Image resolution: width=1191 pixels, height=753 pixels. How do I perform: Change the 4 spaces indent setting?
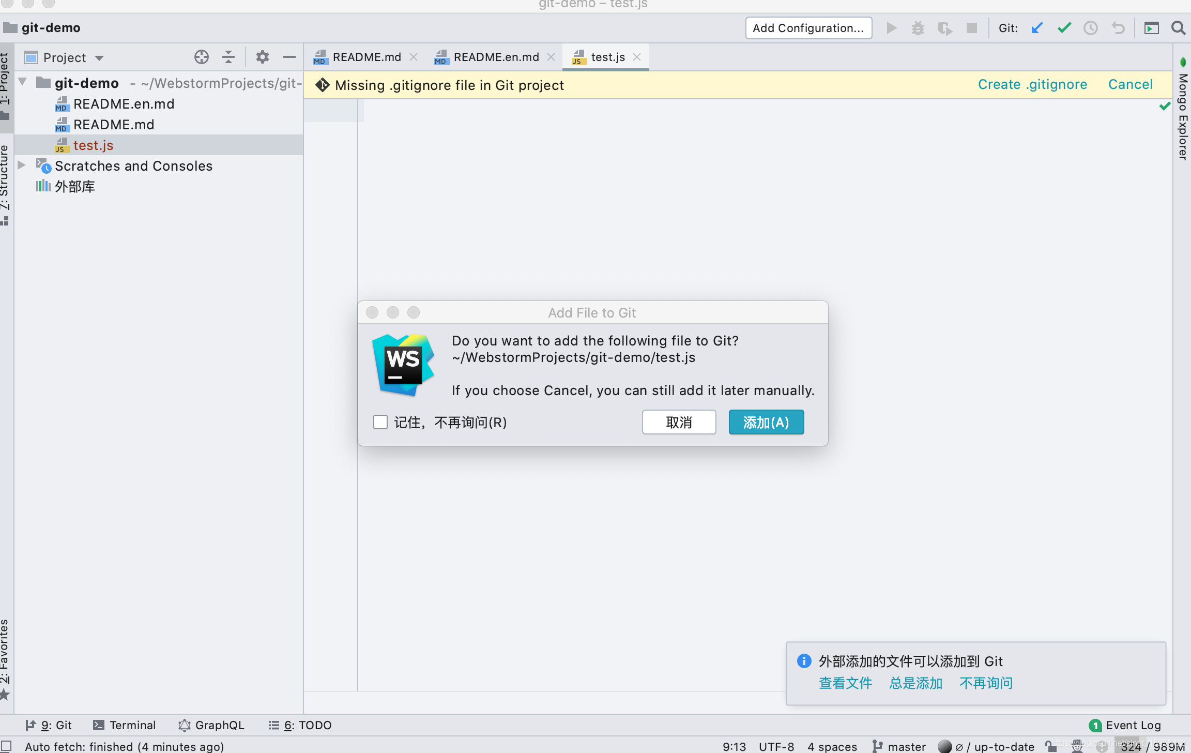click(x=832, y=746)
